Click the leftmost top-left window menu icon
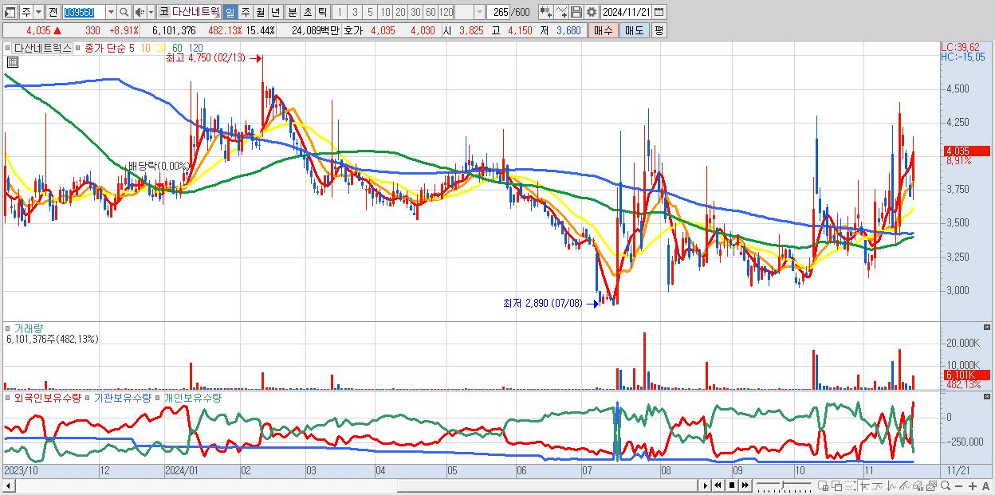Screen dimensions: 995x495 [10, 12]
